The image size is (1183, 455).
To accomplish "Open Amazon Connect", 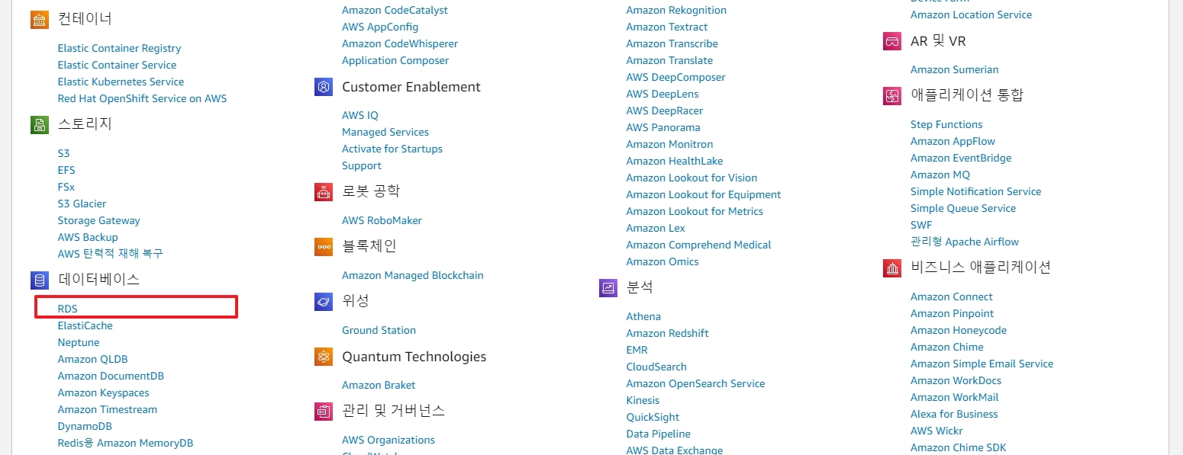I will point(952,296).
